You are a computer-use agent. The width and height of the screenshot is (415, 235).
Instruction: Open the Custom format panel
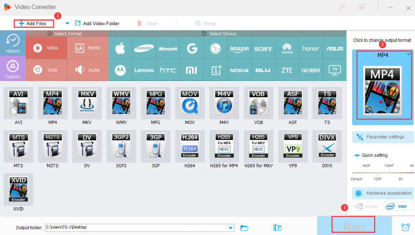pos(13,68)
